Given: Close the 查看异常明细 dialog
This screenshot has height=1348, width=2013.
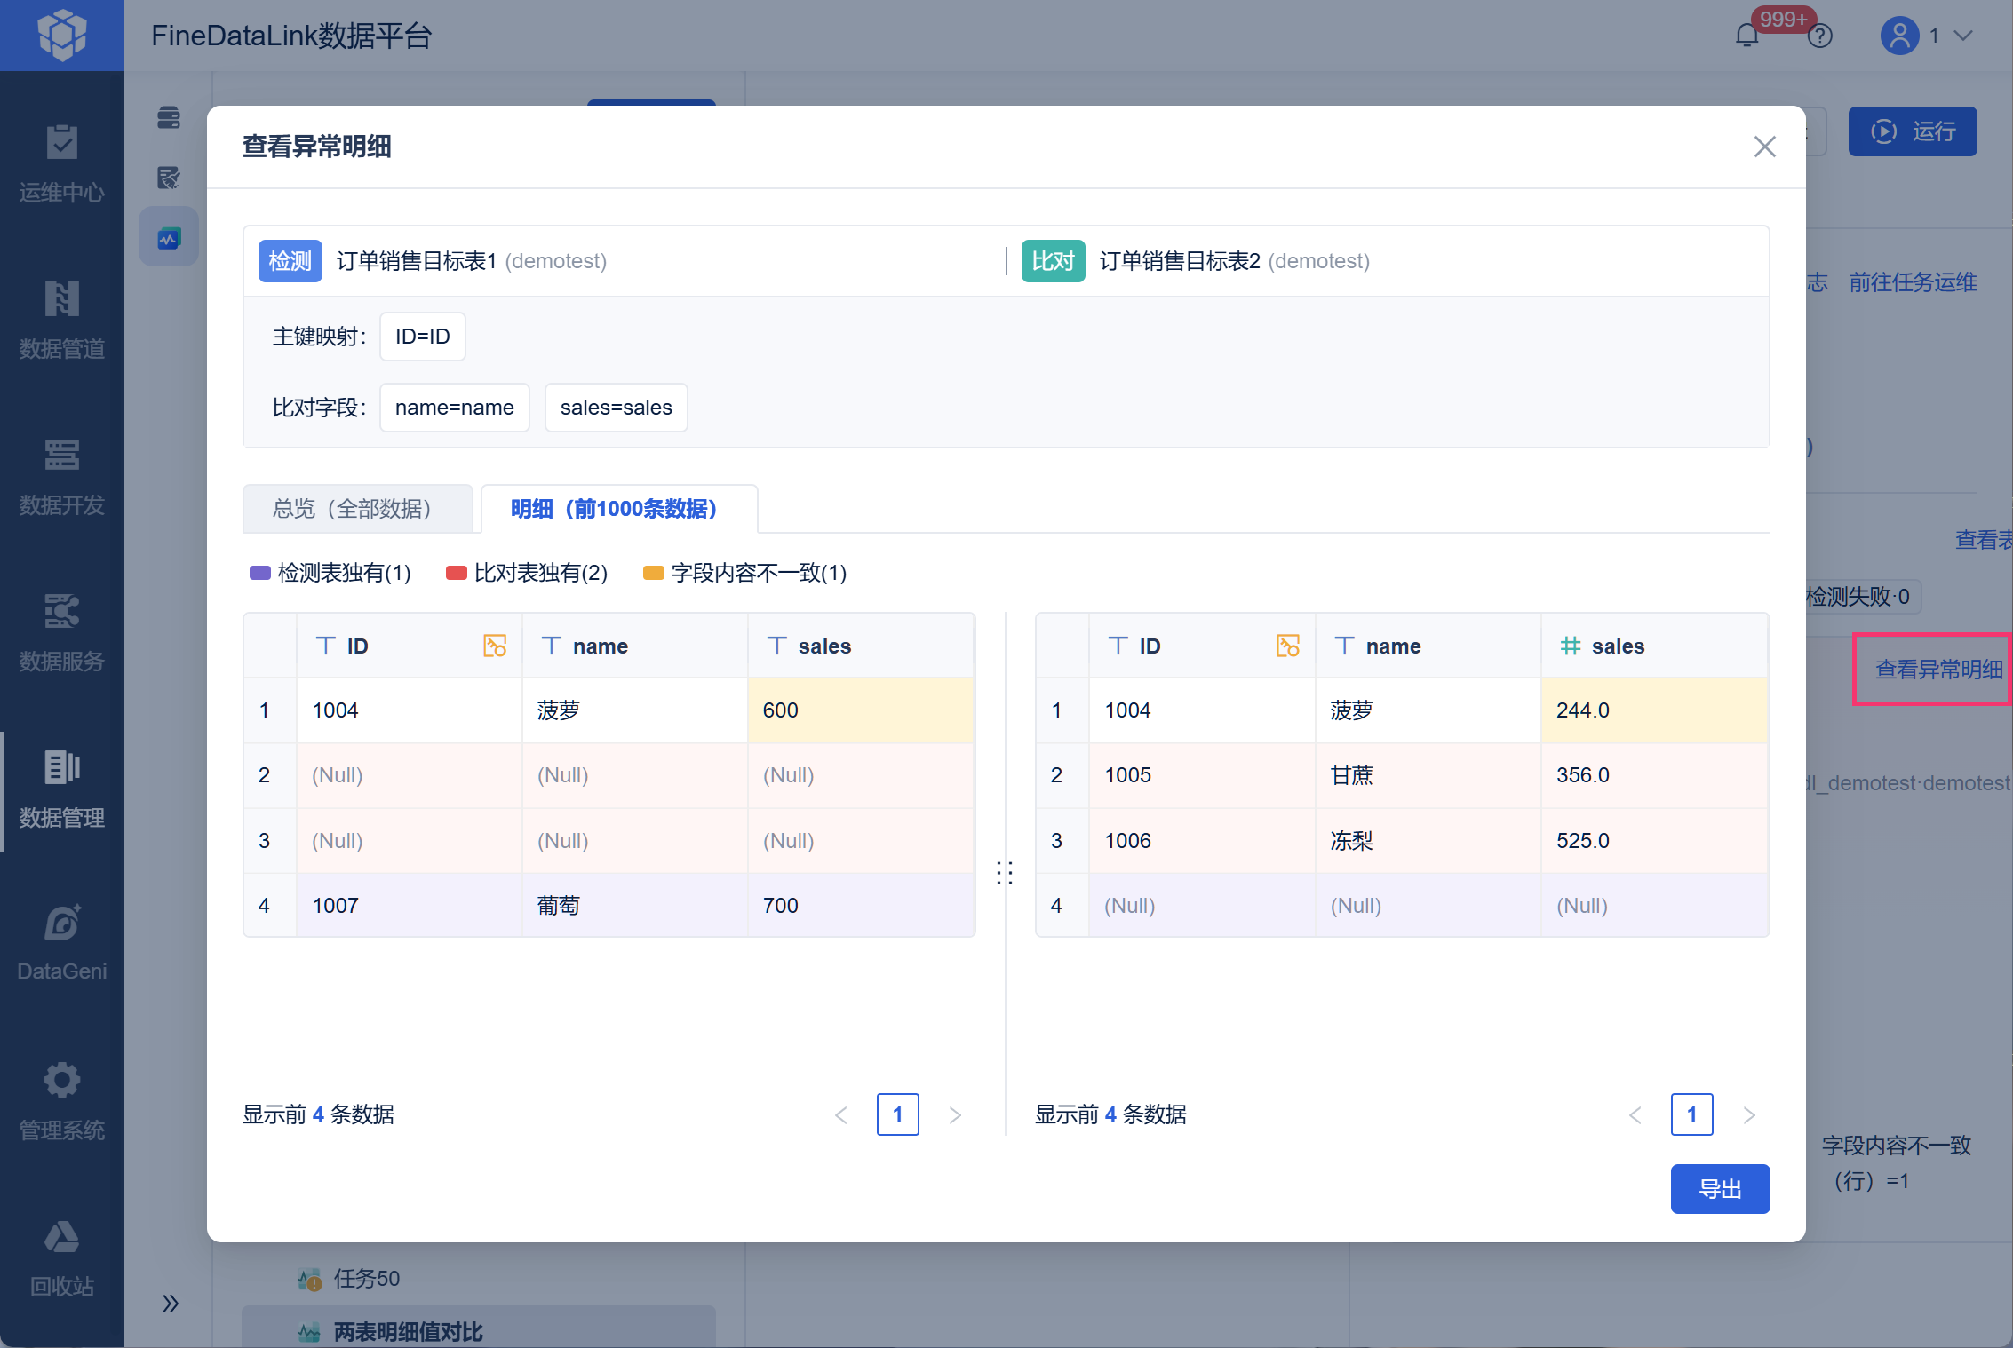Looking at the screenshot, I should coord(1764,147).
